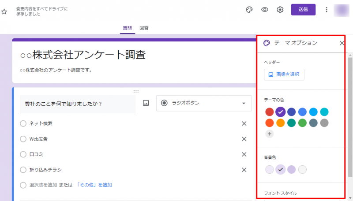Click the 画像を選択 header button

284,74
